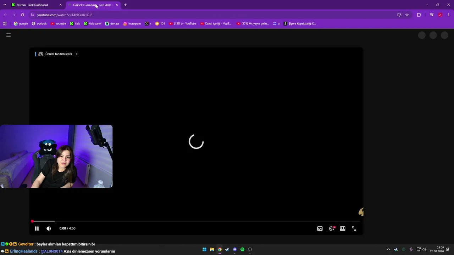The image size is (454, 255).
Task: Open Steam from the taskbar
Action: coord(227,249)
